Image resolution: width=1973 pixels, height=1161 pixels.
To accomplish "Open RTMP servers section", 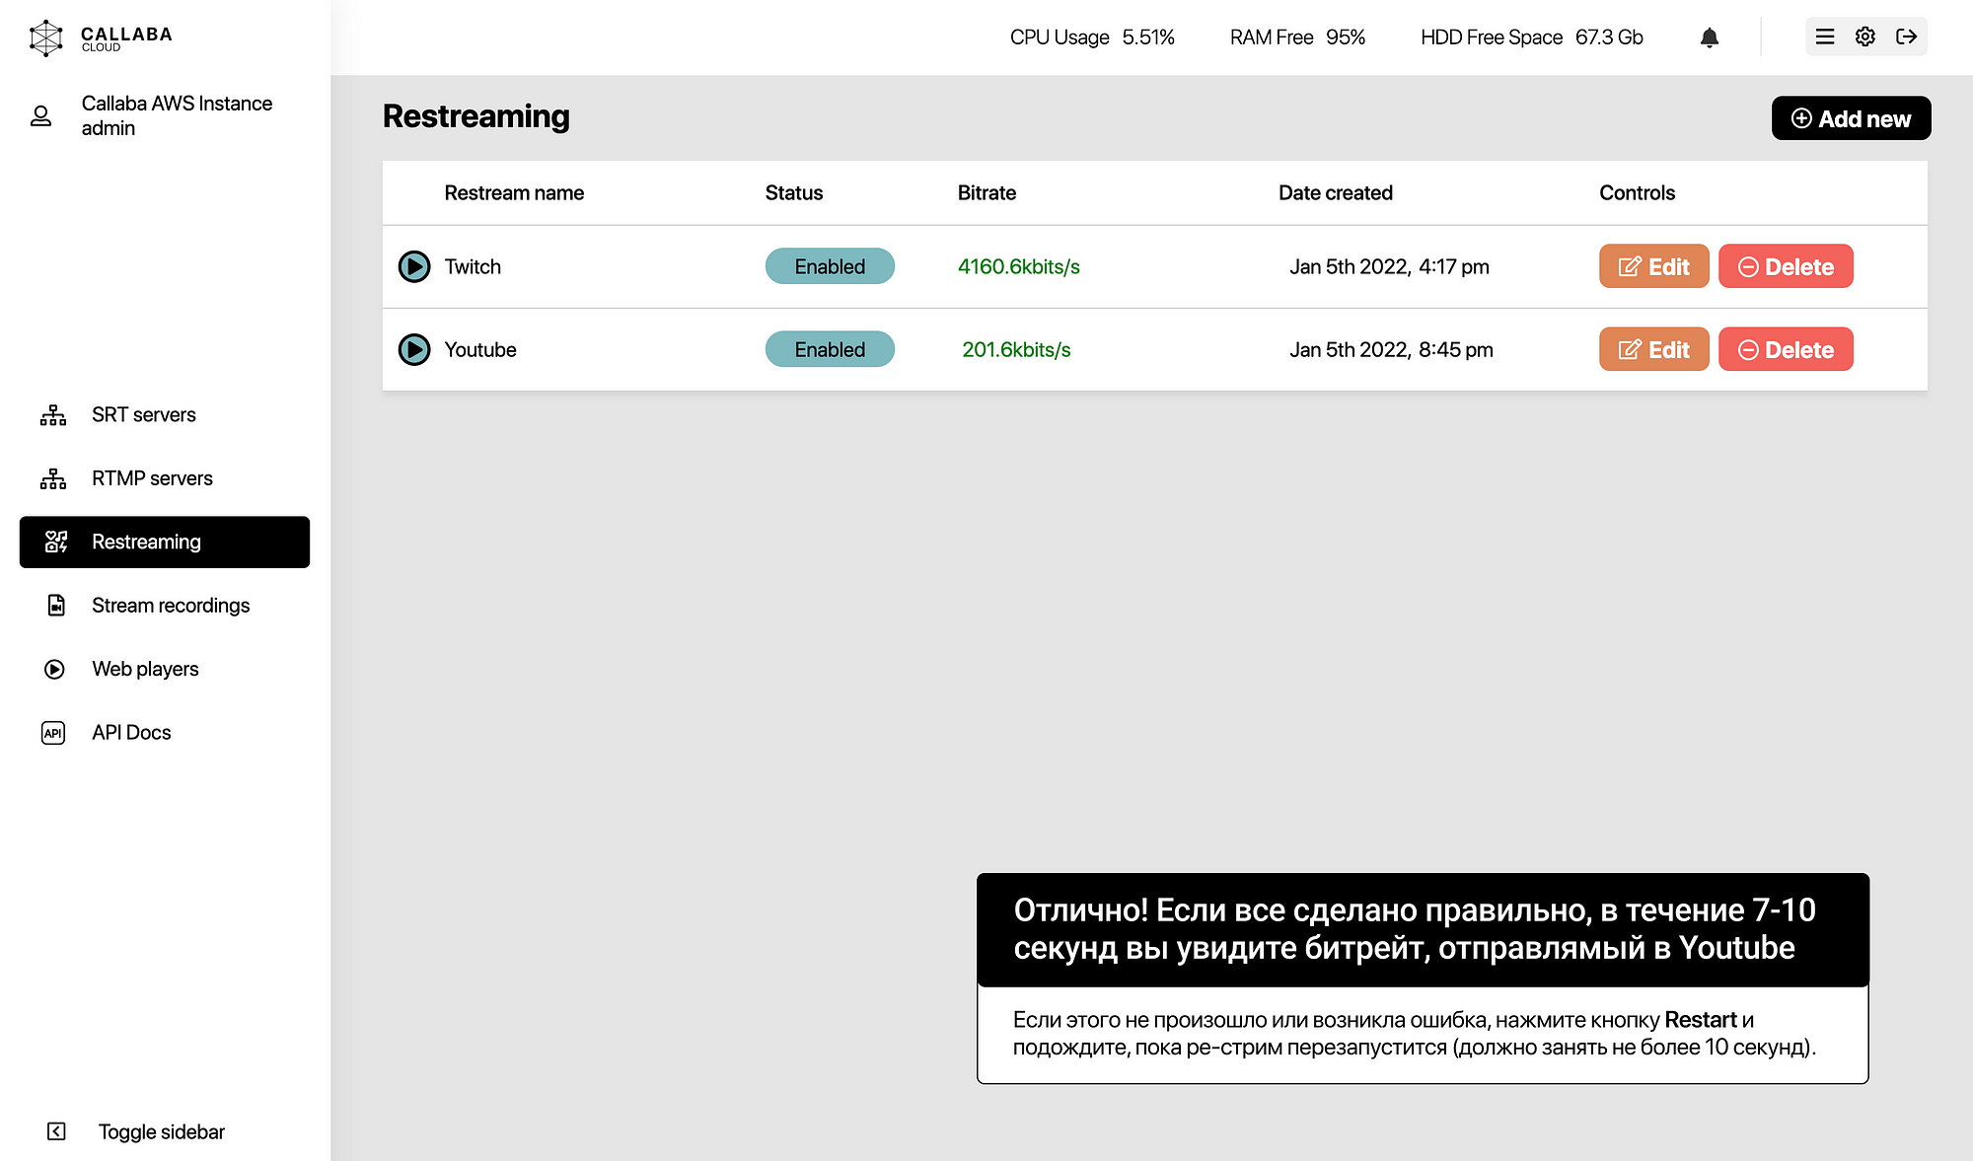I will [152, 478].
